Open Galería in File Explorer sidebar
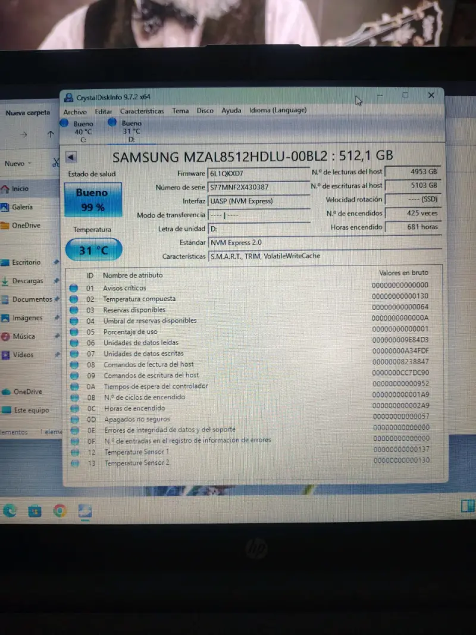This screenshot has width=476, height=635. (22, 207)
